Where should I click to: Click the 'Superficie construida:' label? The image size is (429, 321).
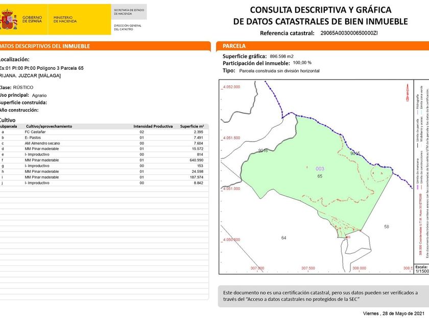[23, 102]
